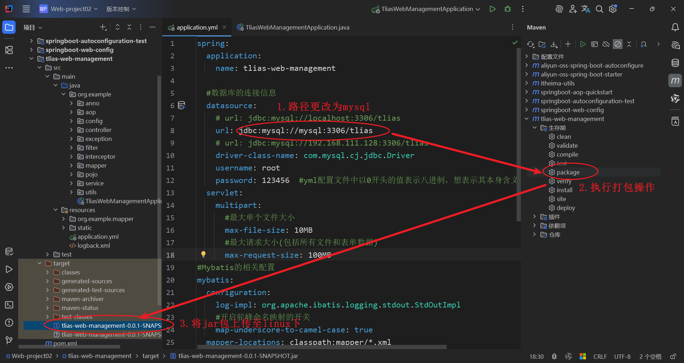
Task: Change UTF-8 file encoding
Action: (x=622, y=356)
